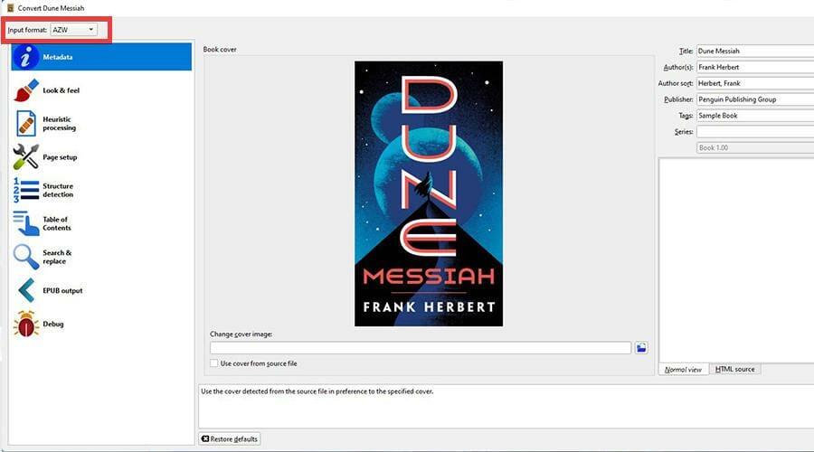The width and height of the screenshot is (814, 452).
Task: Select Structure detection label
Action: tap(58, 190)
